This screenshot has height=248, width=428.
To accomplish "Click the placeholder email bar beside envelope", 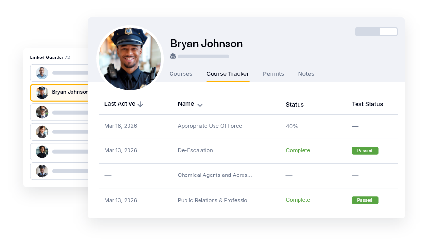I will coord(204,57).
